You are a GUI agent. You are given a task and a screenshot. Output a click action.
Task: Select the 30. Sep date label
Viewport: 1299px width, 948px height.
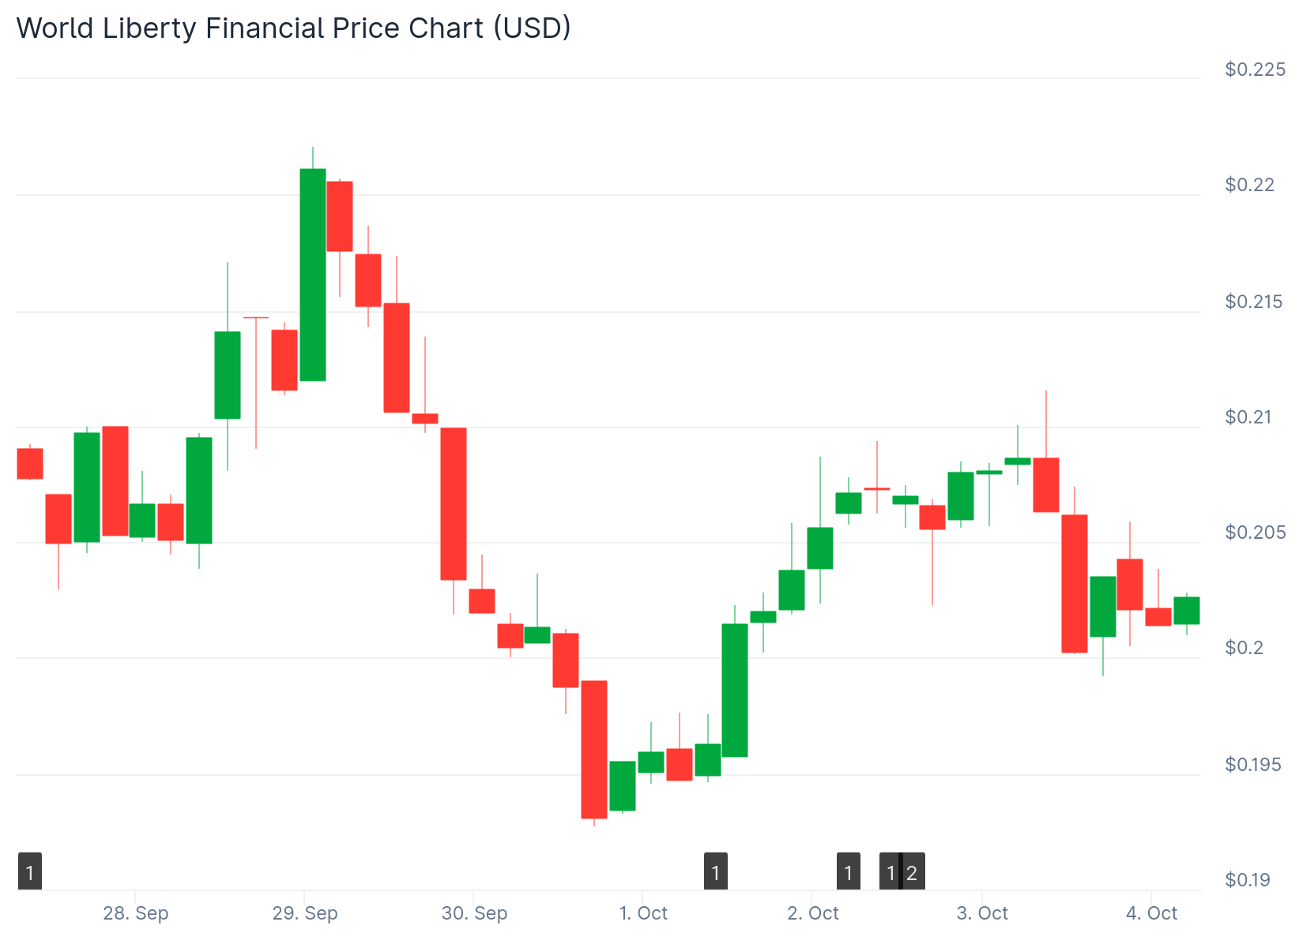point(474,913)
